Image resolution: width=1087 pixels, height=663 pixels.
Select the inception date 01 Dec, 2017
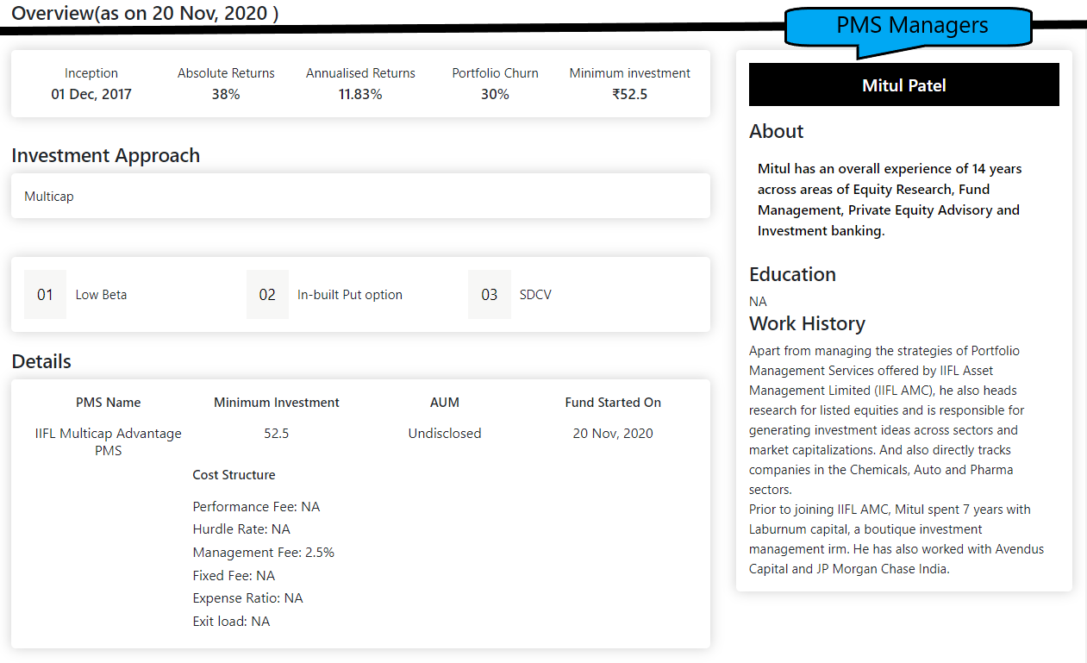coord(91,94)
